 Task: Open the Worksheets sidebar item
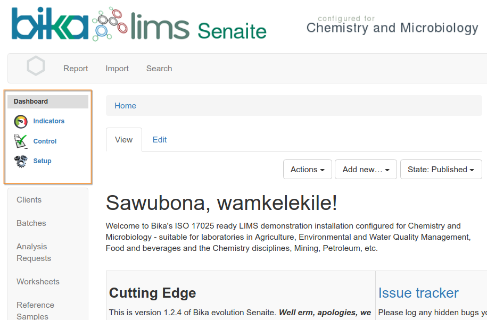[38, 282]
